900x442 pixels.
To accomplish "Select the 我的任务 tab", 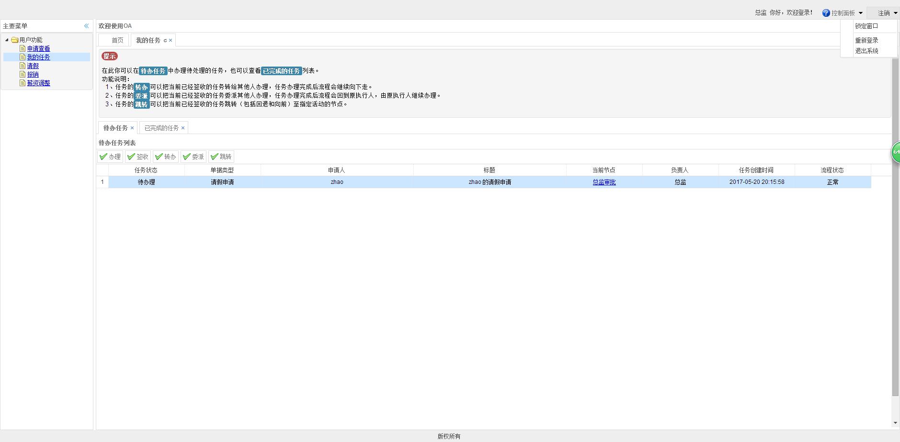I will 148,40.
